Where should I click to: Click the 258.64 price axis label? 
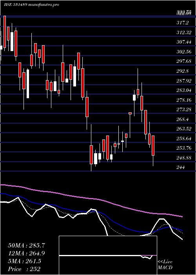tap(184, 139)
